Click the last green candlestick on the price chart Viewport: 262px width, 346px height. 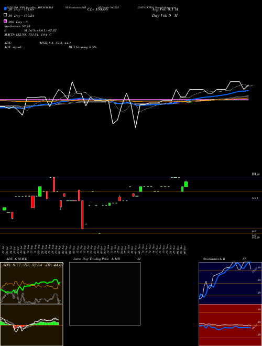[186, 184]
